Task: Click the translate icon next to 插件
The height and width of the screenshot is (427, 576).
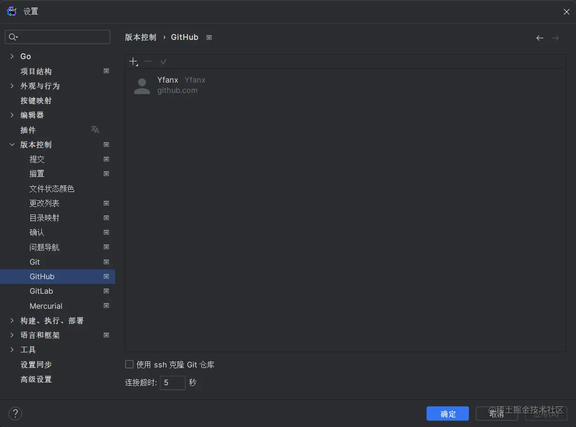Action: coord(95,130)
